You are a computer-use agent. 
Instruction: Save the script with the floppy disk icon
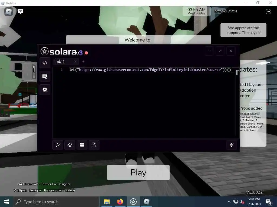pos(94,145)
